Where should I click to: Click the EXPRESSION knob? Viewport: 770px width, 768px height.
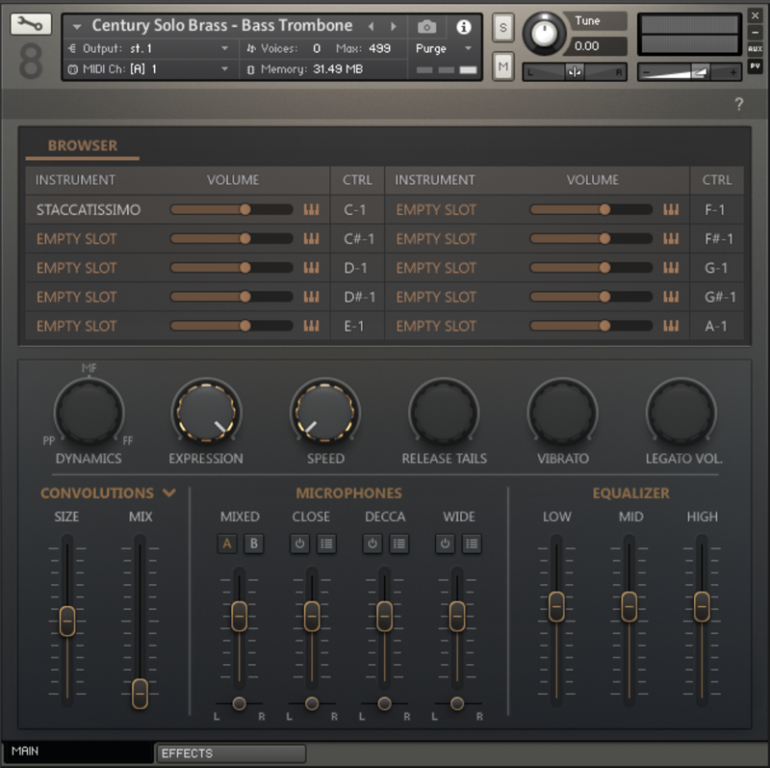point(206,411)
